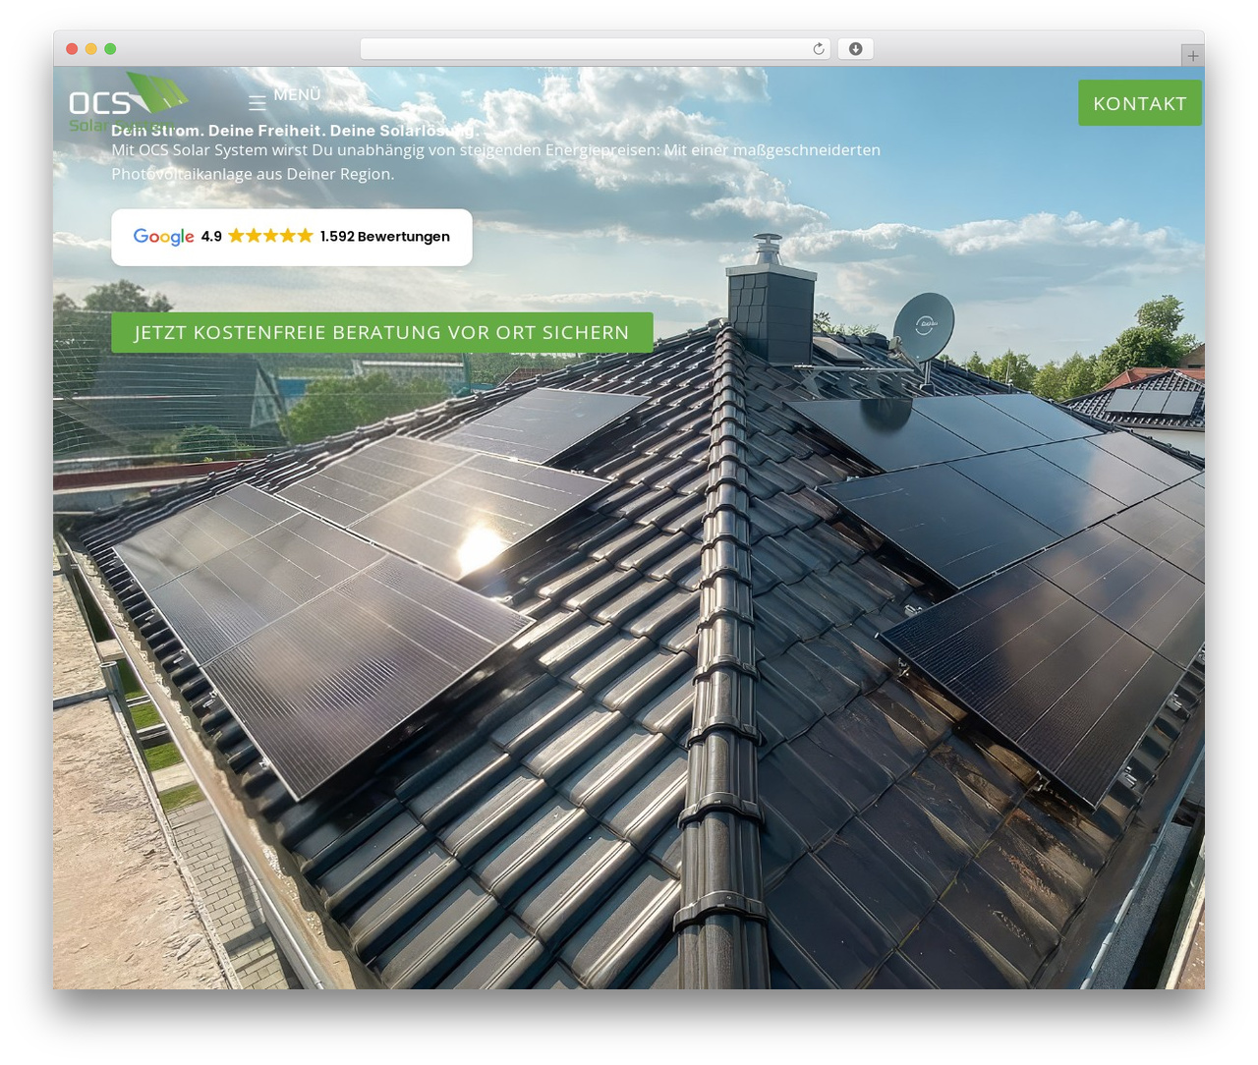This screenshot has height=1065, width=1258.
Task: Close the browser window with red button
Action: [72, 49]
